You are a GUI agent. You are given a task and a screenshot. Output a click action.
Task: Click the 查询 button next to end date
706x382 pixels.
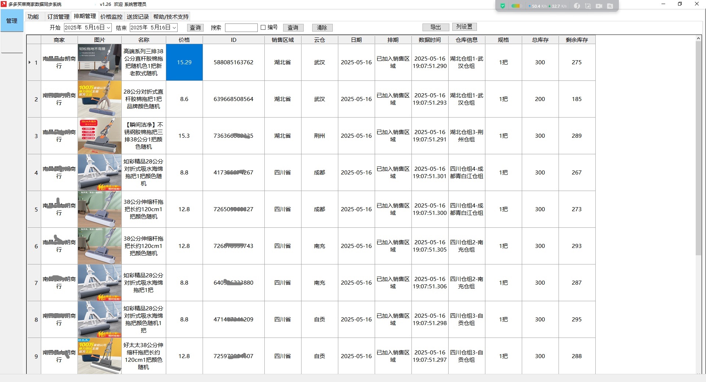(x=195, y=28)
